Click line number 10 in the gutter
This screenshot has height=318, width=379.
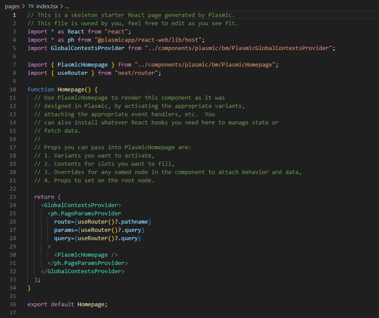(13, 90)
